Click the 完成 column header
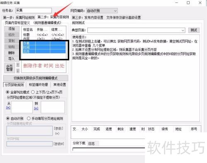 (x=96, y=129)
